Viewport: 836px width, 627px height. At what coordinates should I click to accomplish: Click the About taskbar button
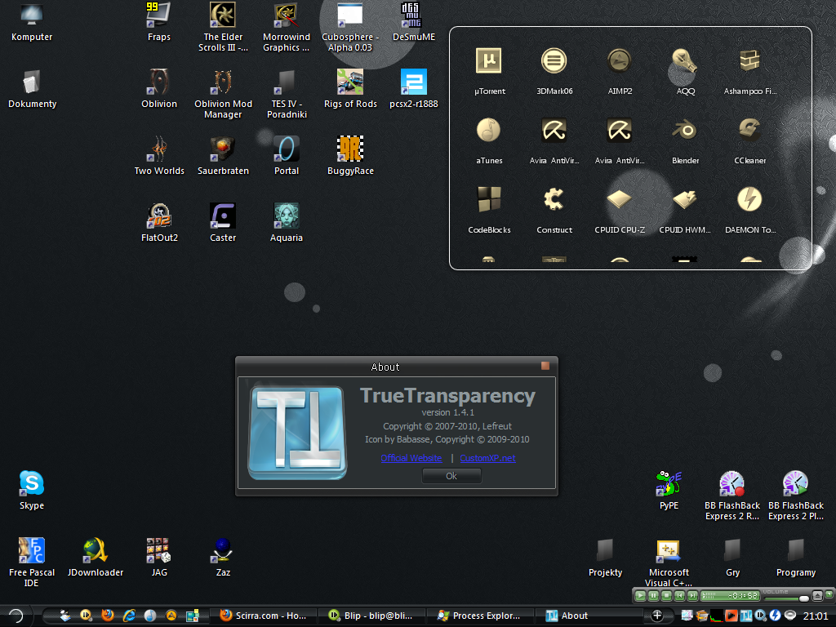[x=588, y=616]
